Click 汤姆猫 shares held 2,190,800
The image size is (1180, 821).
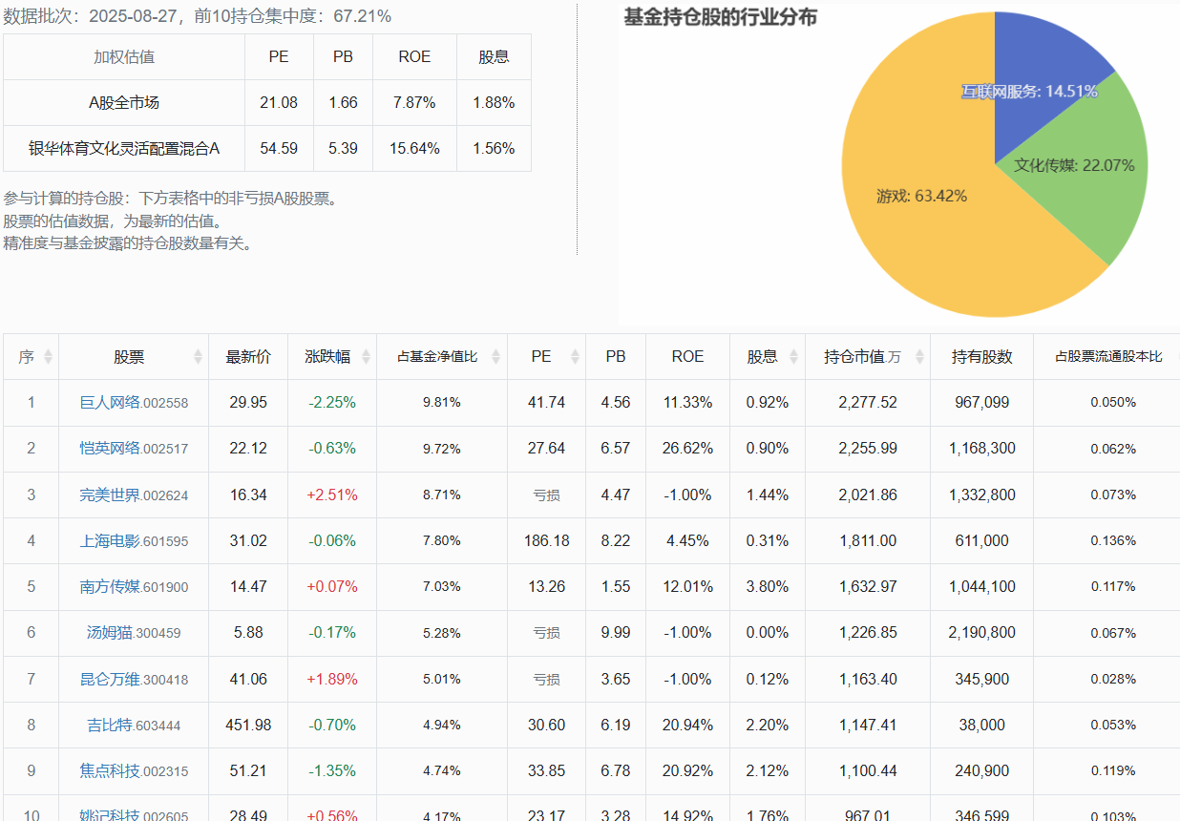point(981,632)
